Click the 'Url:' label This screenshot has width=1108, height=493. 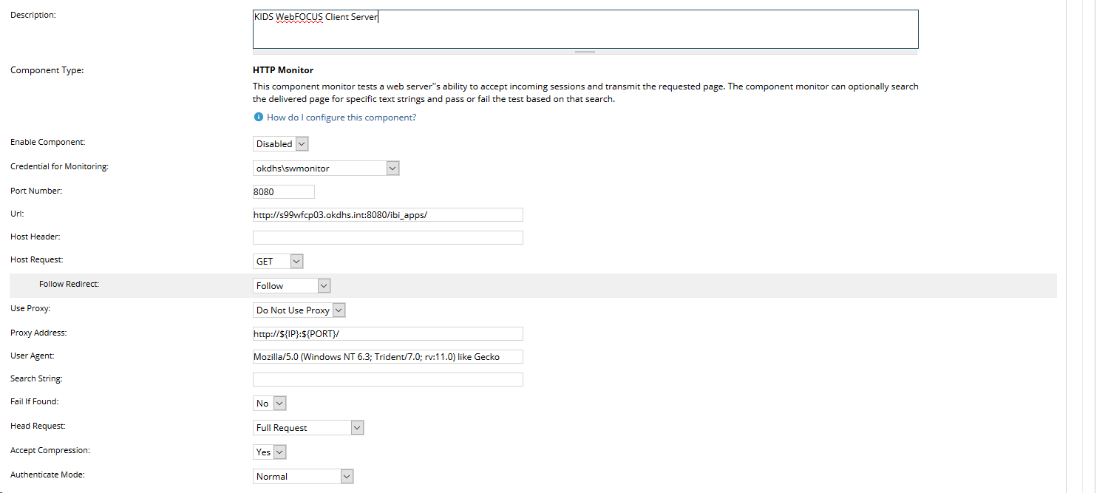17,214
